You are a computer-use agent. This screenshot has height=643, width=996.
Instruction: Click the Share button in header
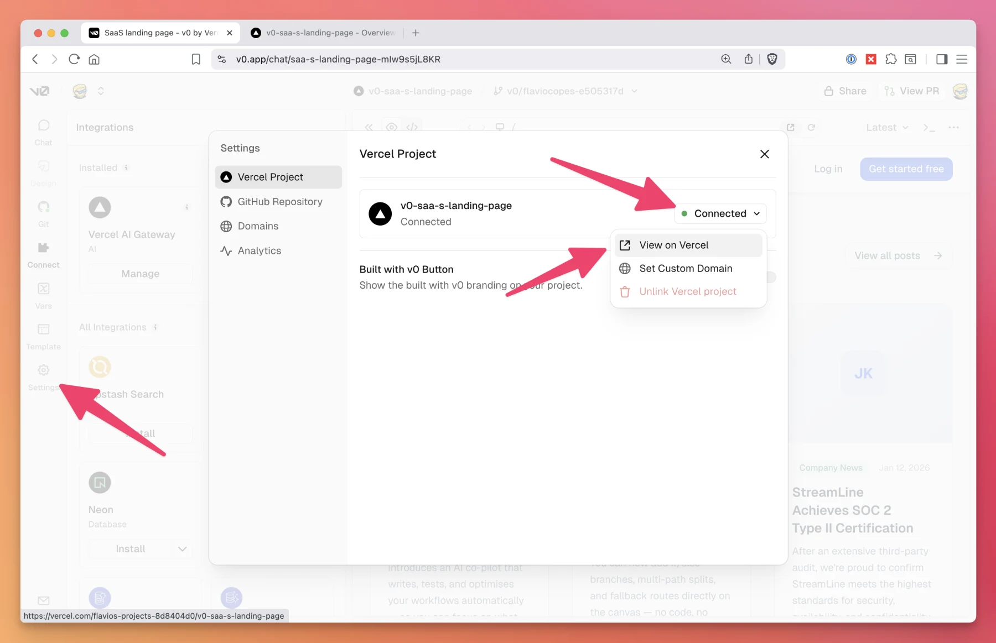click(845, 91)
